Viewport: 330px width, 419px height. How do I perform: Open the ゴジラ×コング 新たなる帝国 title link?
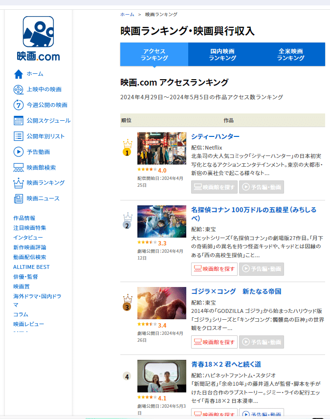[236, 291]
